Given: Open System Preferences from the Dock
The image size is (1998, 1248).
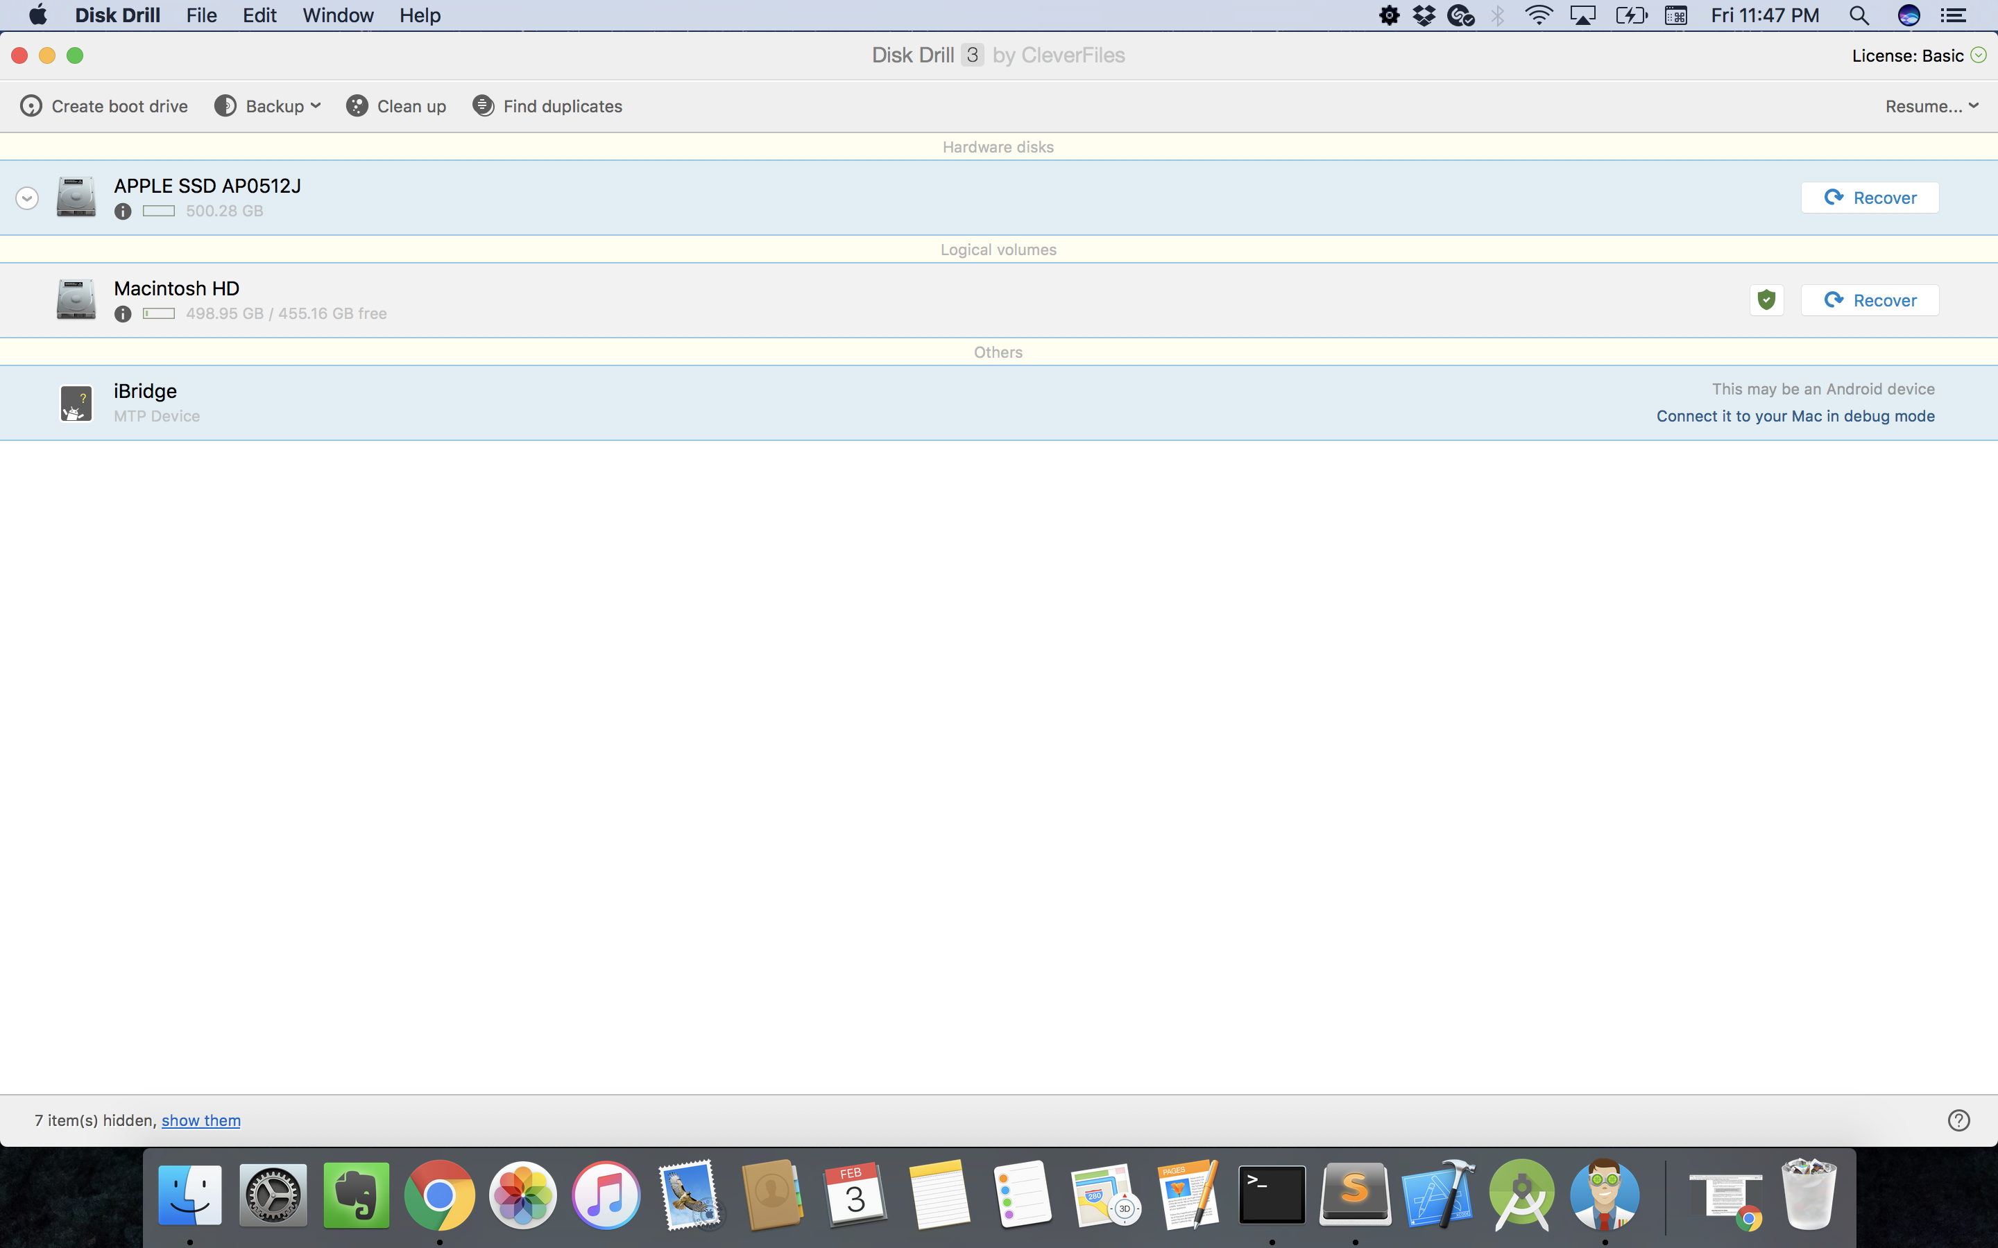Looking at the screenshot, I should point(273,1195).
